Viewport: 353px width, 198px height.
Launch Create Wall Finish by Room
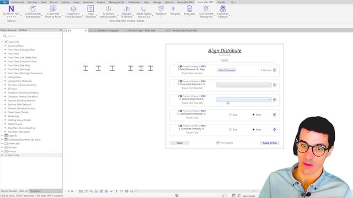53,12
